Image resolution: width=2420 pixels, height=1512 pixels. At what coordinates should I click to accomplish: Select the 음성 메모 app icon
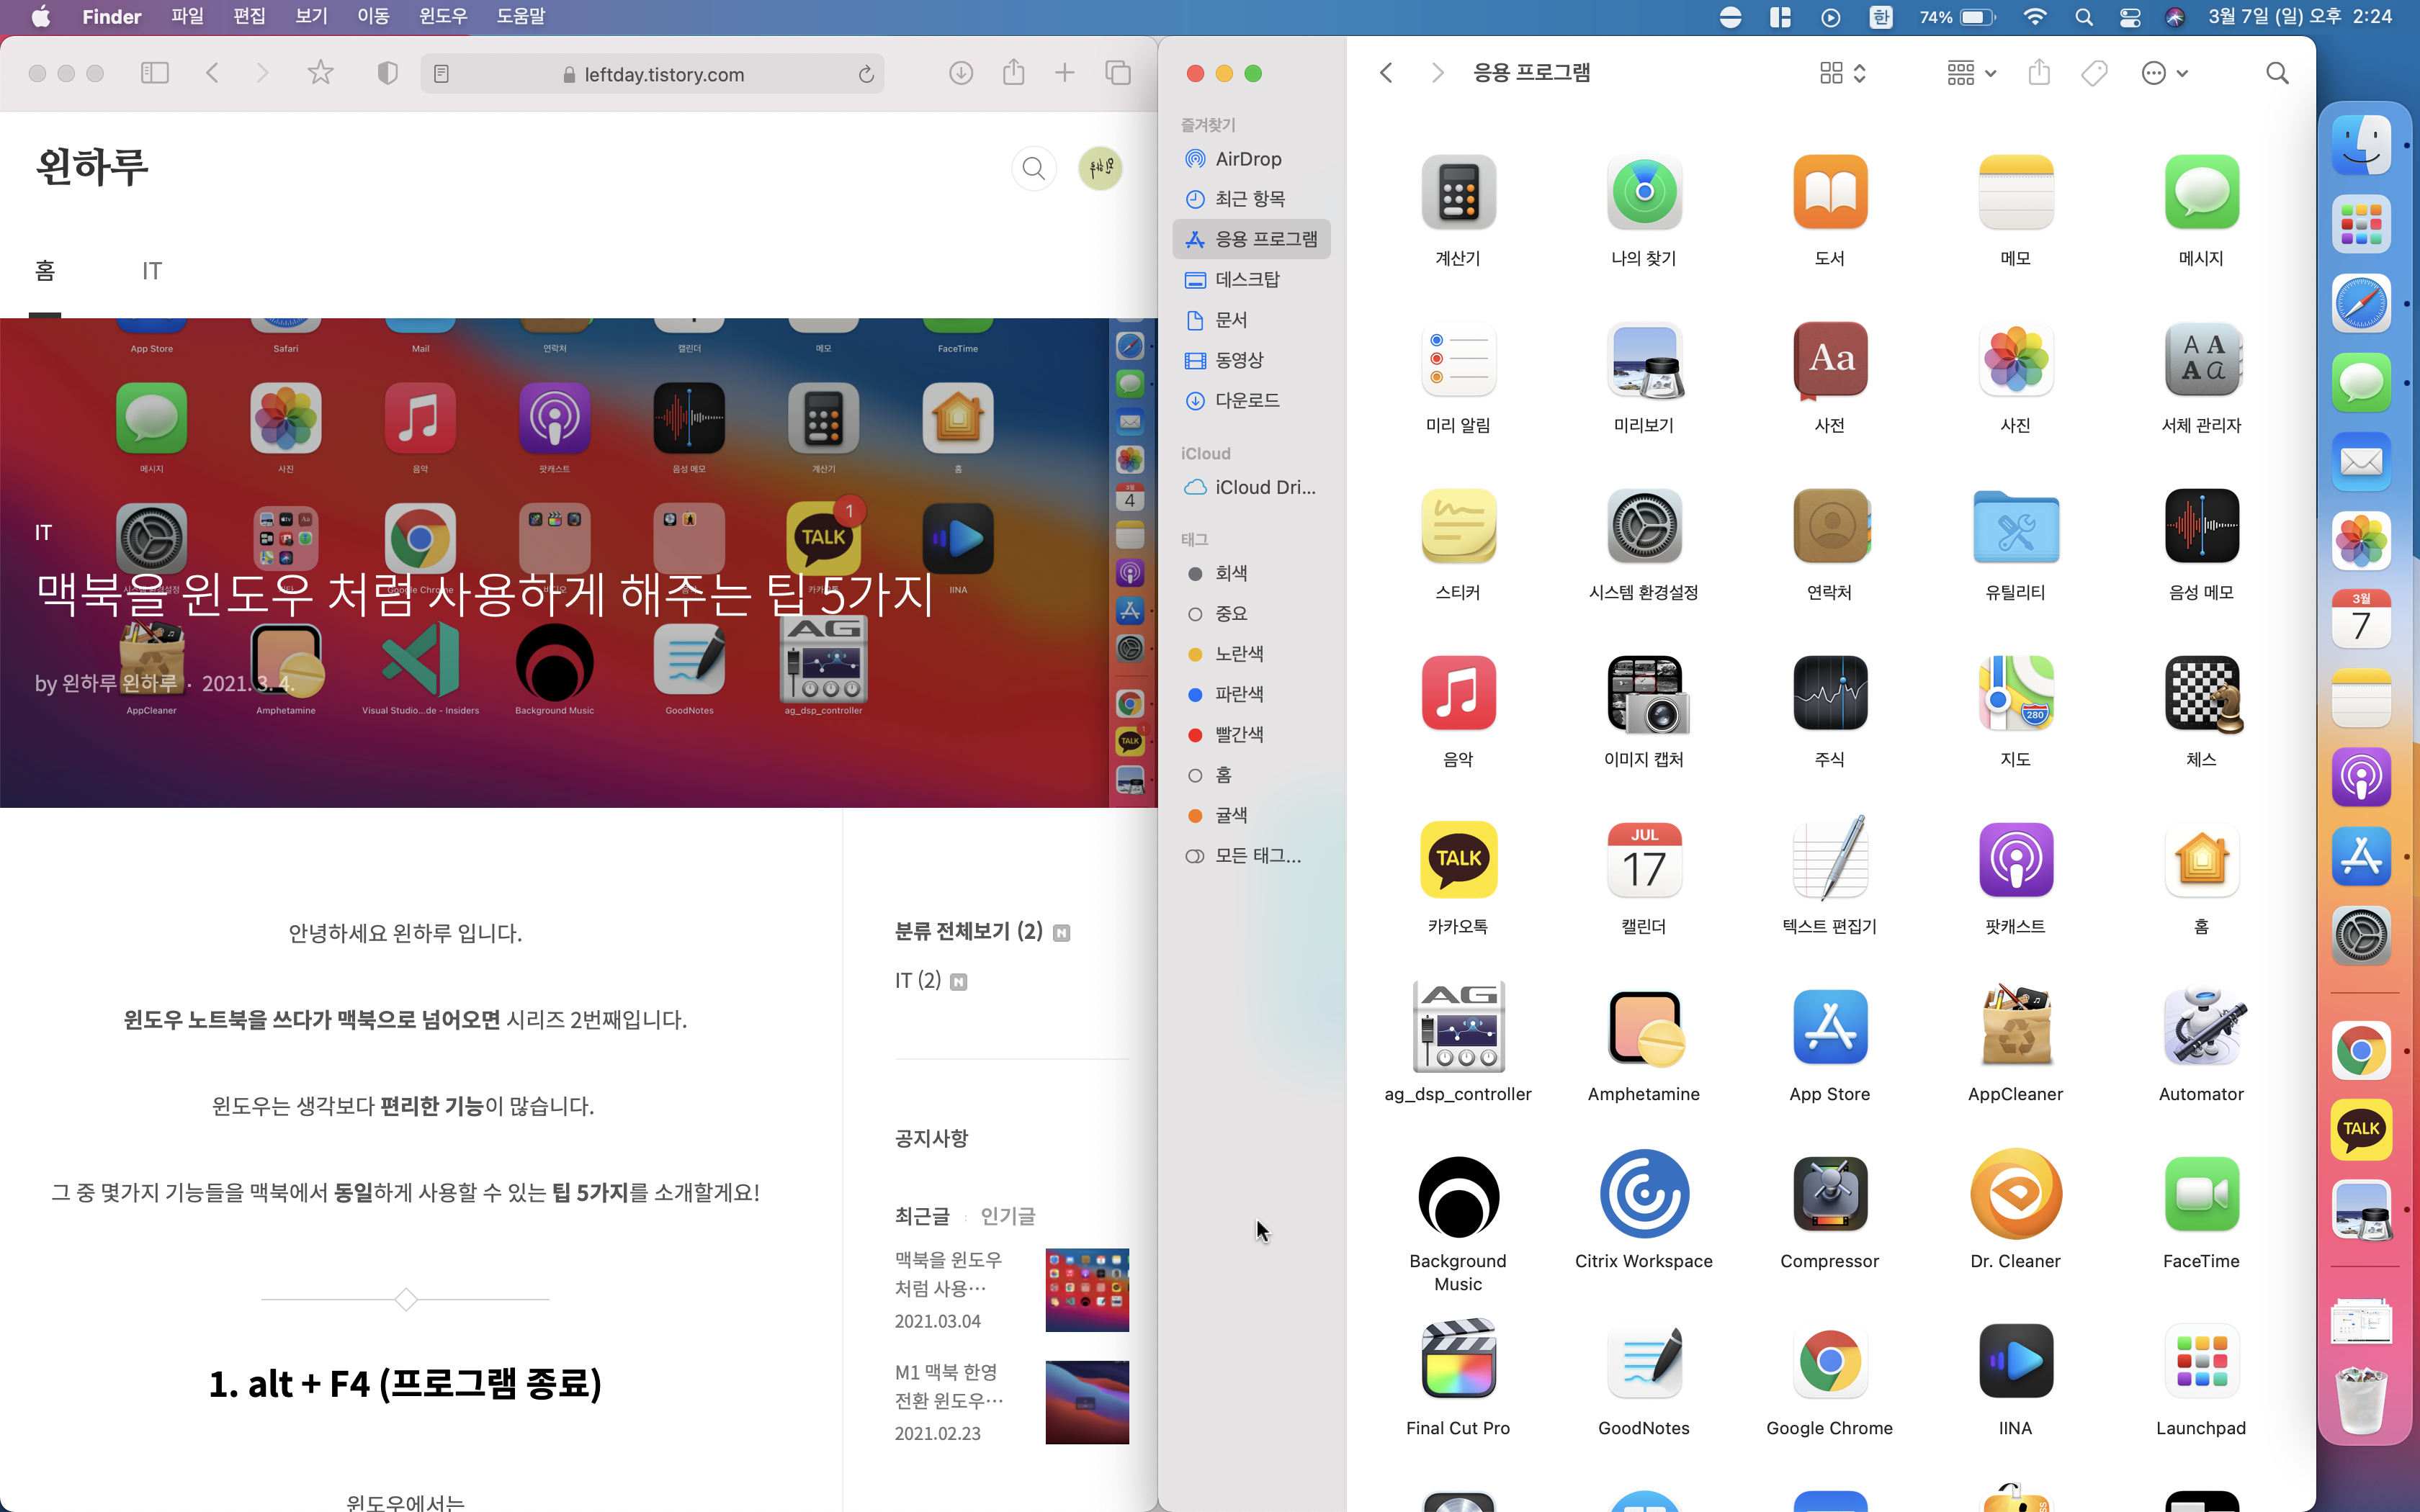click(2201, 526)
